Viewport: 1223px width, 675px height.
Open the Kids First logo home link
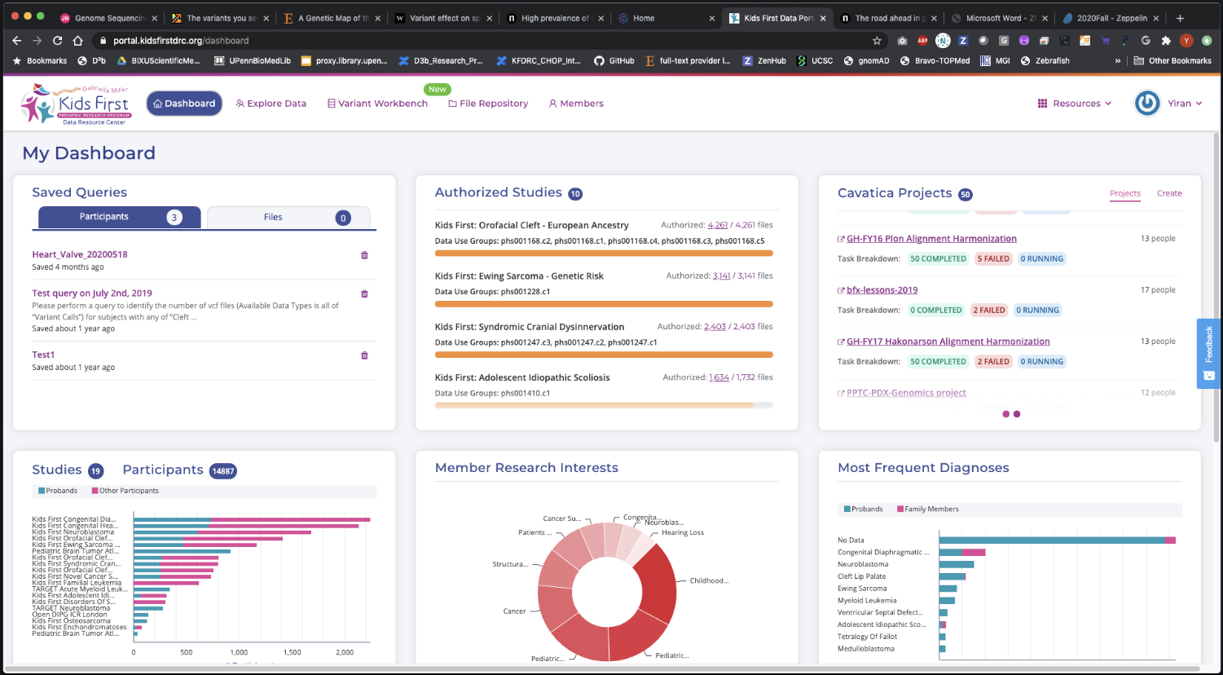coord(76,104)
